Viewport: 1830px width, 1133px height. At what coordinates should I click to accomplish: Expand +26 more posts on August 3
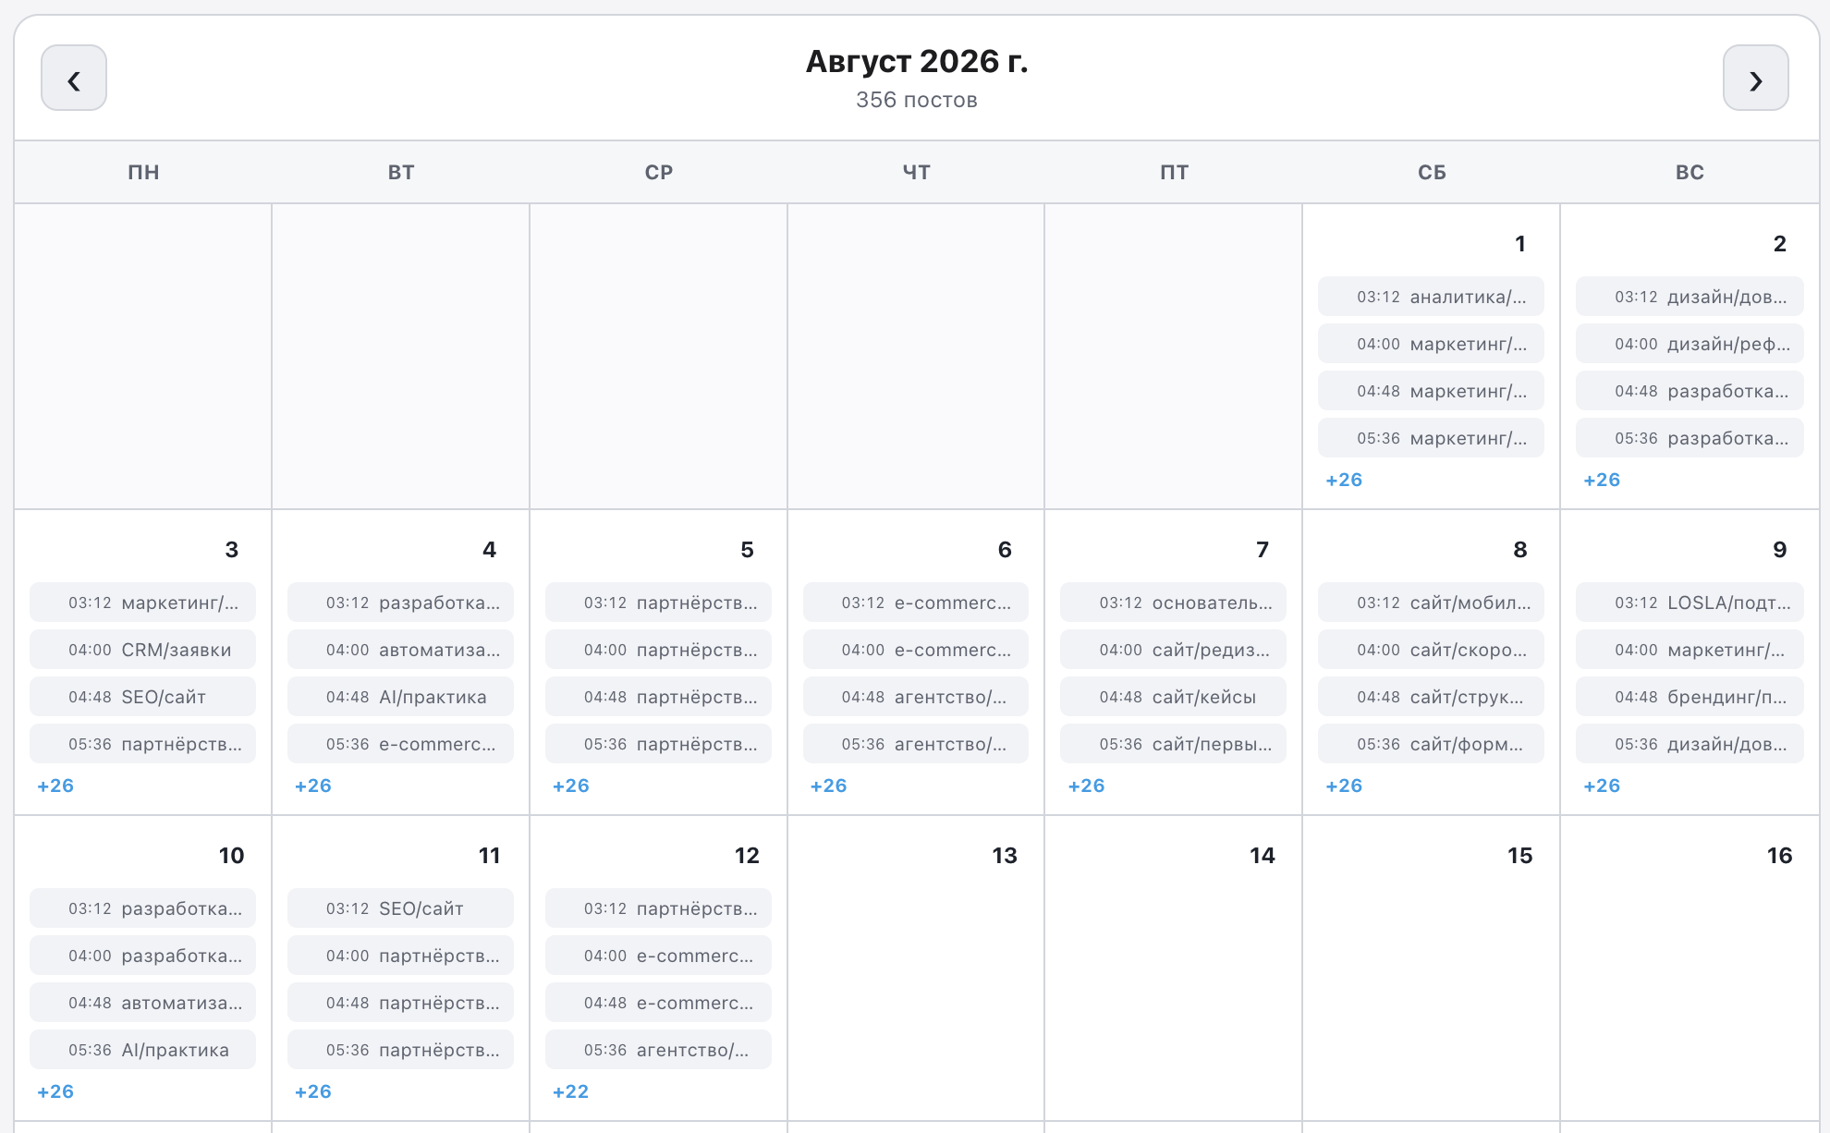(55, 786)
